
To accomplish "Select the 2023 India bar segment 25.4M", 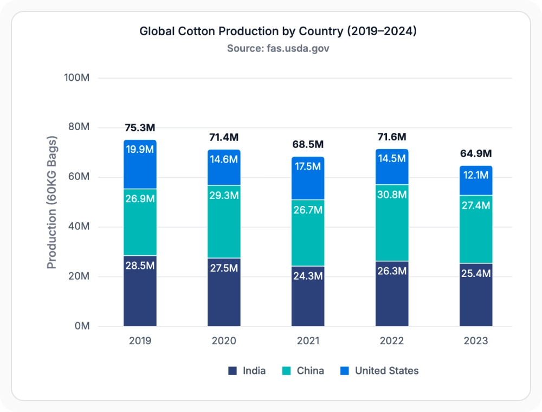I will (476, 295).
